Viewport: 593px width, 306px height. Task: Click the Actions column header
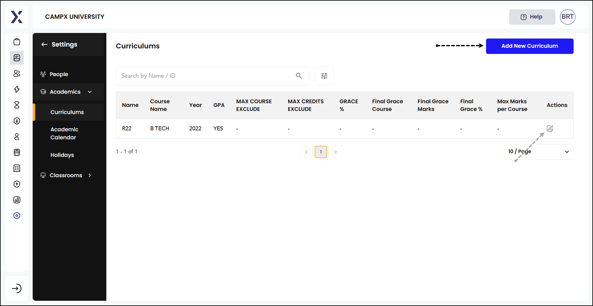(557, 105)
